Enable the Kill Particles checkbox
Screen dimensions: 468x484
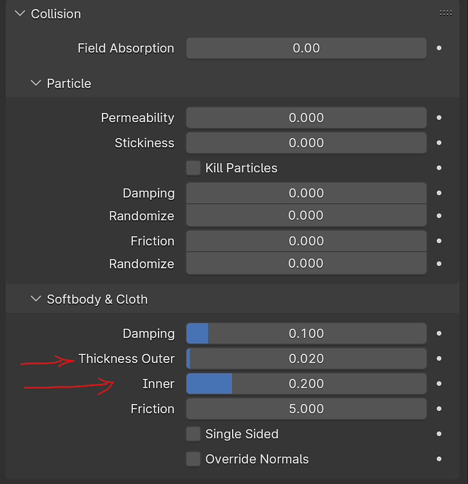point(193,168)
